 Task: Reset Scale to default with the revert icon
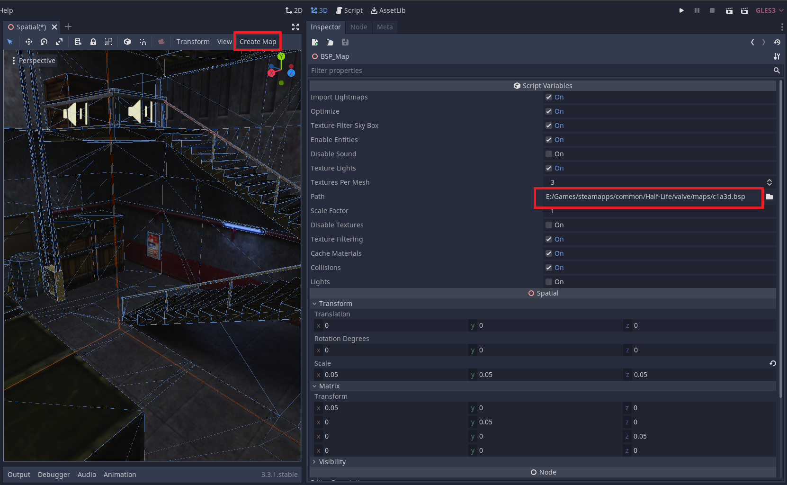(x=773, y=363)
